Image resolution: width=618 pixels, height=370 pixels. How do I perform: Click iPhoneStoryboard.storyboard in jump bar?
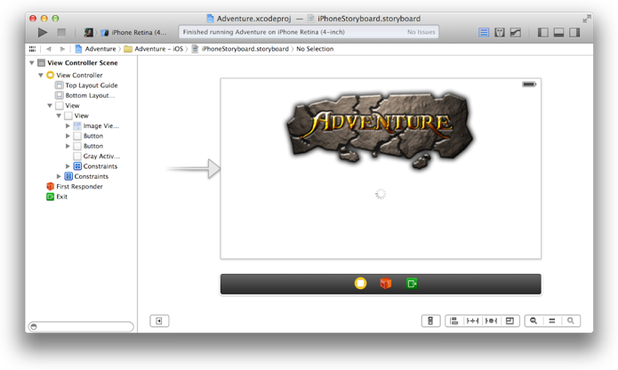pyautogui.click(x=240, y=49)
